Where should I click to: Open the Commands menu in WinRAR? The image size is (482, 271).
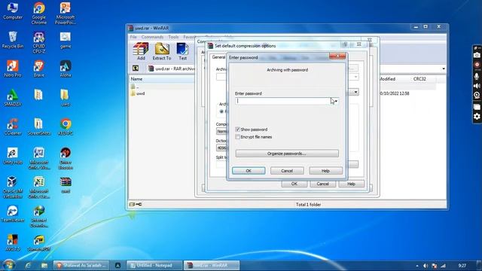click(x=152, y=37)
